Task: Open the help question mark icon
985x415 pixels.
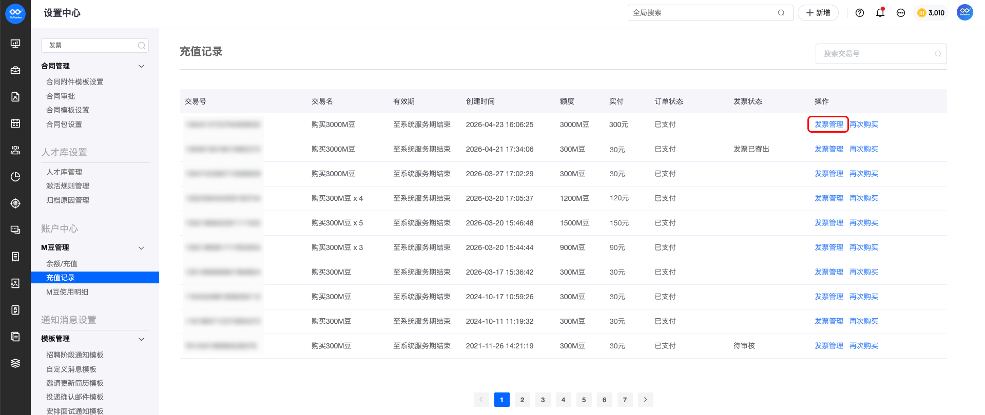Action: tap(859, 13)
